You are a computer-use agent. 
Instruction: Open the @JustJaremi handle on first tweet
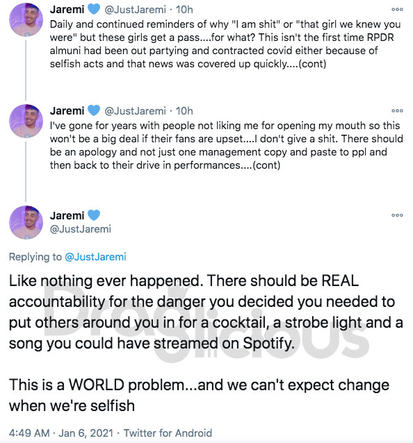pyautogui.click(x=135, y=10)
